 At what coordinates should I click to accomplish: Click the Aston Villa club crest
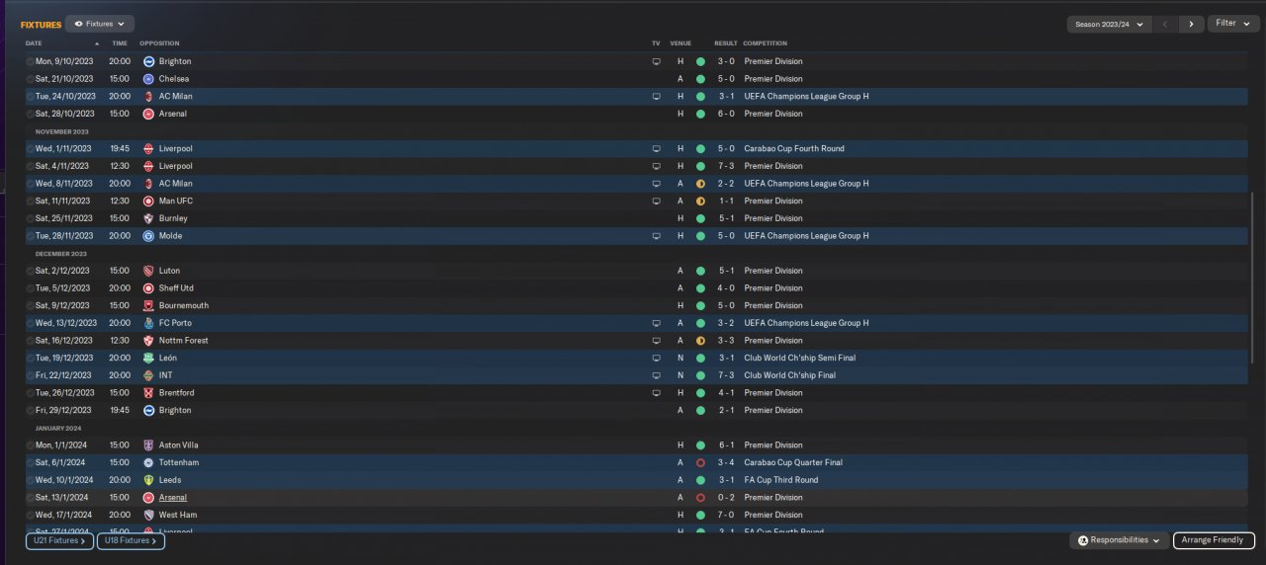point(148,445)
